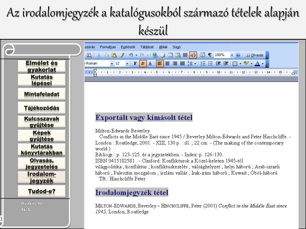The height and width of the screenshot is (229, 306).
Task: Click the decrease indent icon
Action: 218,64
